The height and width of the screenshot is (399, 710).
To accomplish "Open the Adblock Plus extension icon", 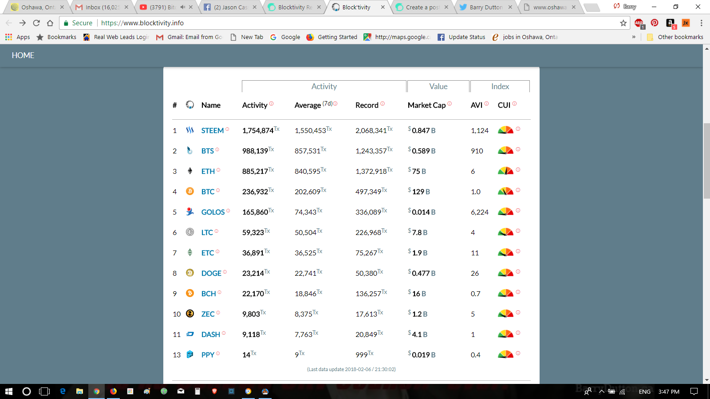I will pos(639,23).
